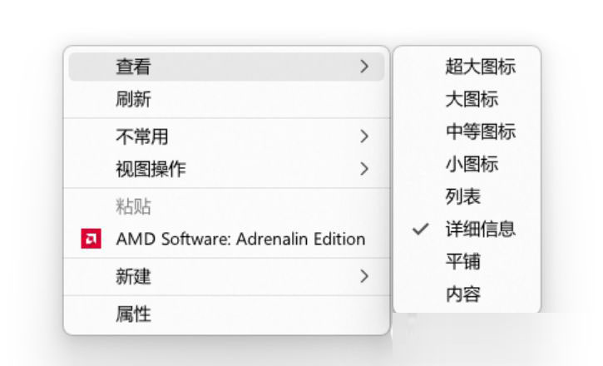Choose 超大图标 view option
The width and height of the screenshot is (603, 366).
point(467,67)
